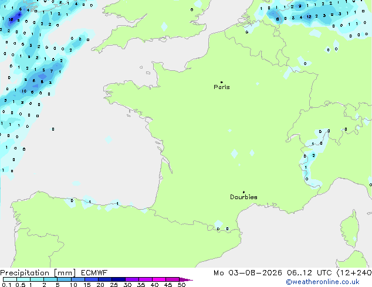Click the Paris location dot marker
Screen dimensions: 372x287
tap(222, 82)
